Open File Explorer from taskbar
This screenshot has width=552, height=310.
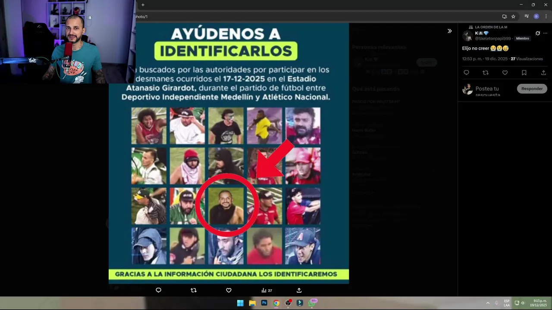[x=252, y=303]
